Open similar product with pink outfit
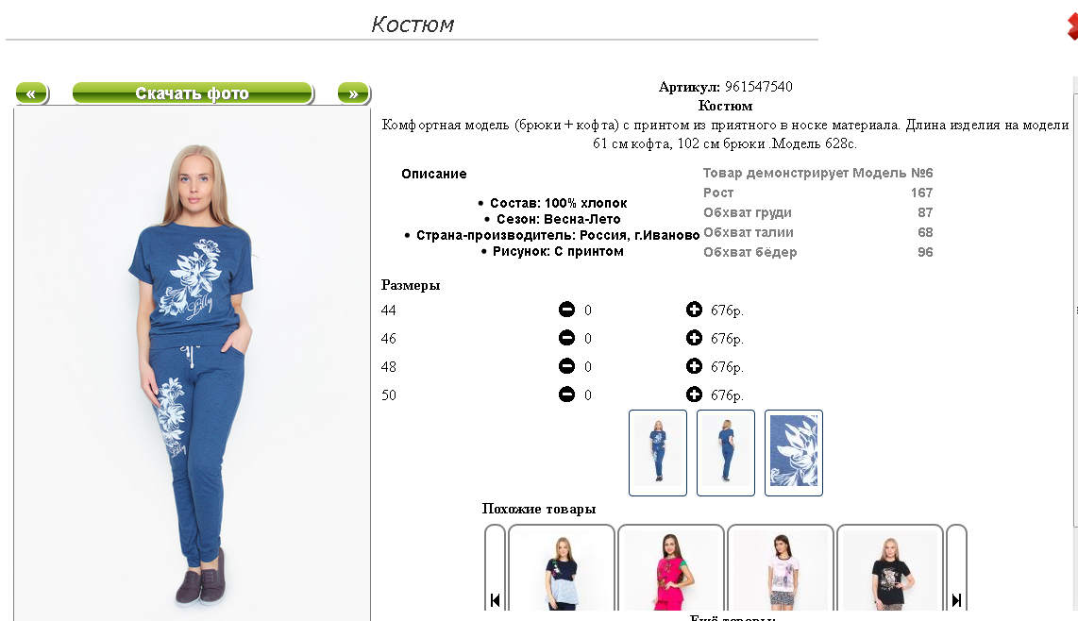 671,568
